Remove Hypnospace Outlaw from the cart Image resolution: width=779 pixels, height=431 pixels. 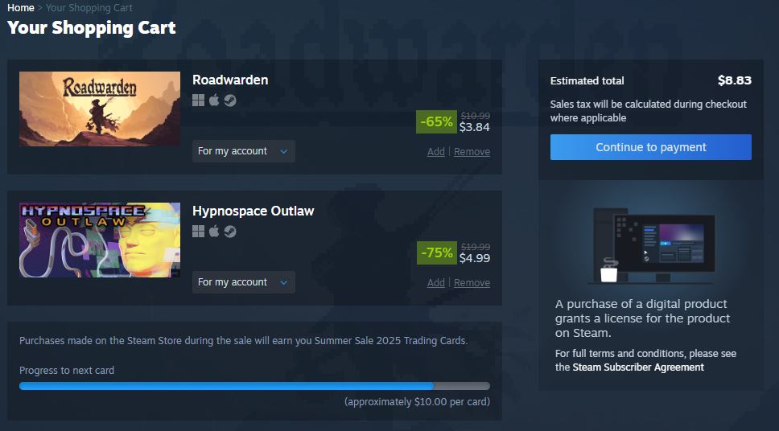[472, 283]
